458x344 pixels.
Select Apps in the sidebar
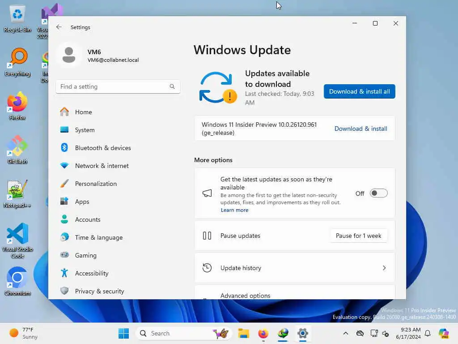(118, 202)
